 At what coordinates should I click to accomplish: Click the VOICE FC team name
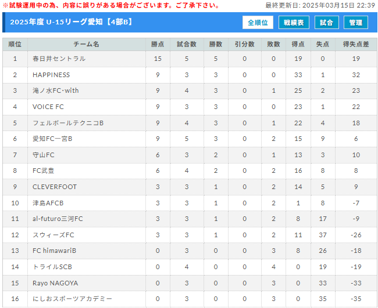click(48, 107)
